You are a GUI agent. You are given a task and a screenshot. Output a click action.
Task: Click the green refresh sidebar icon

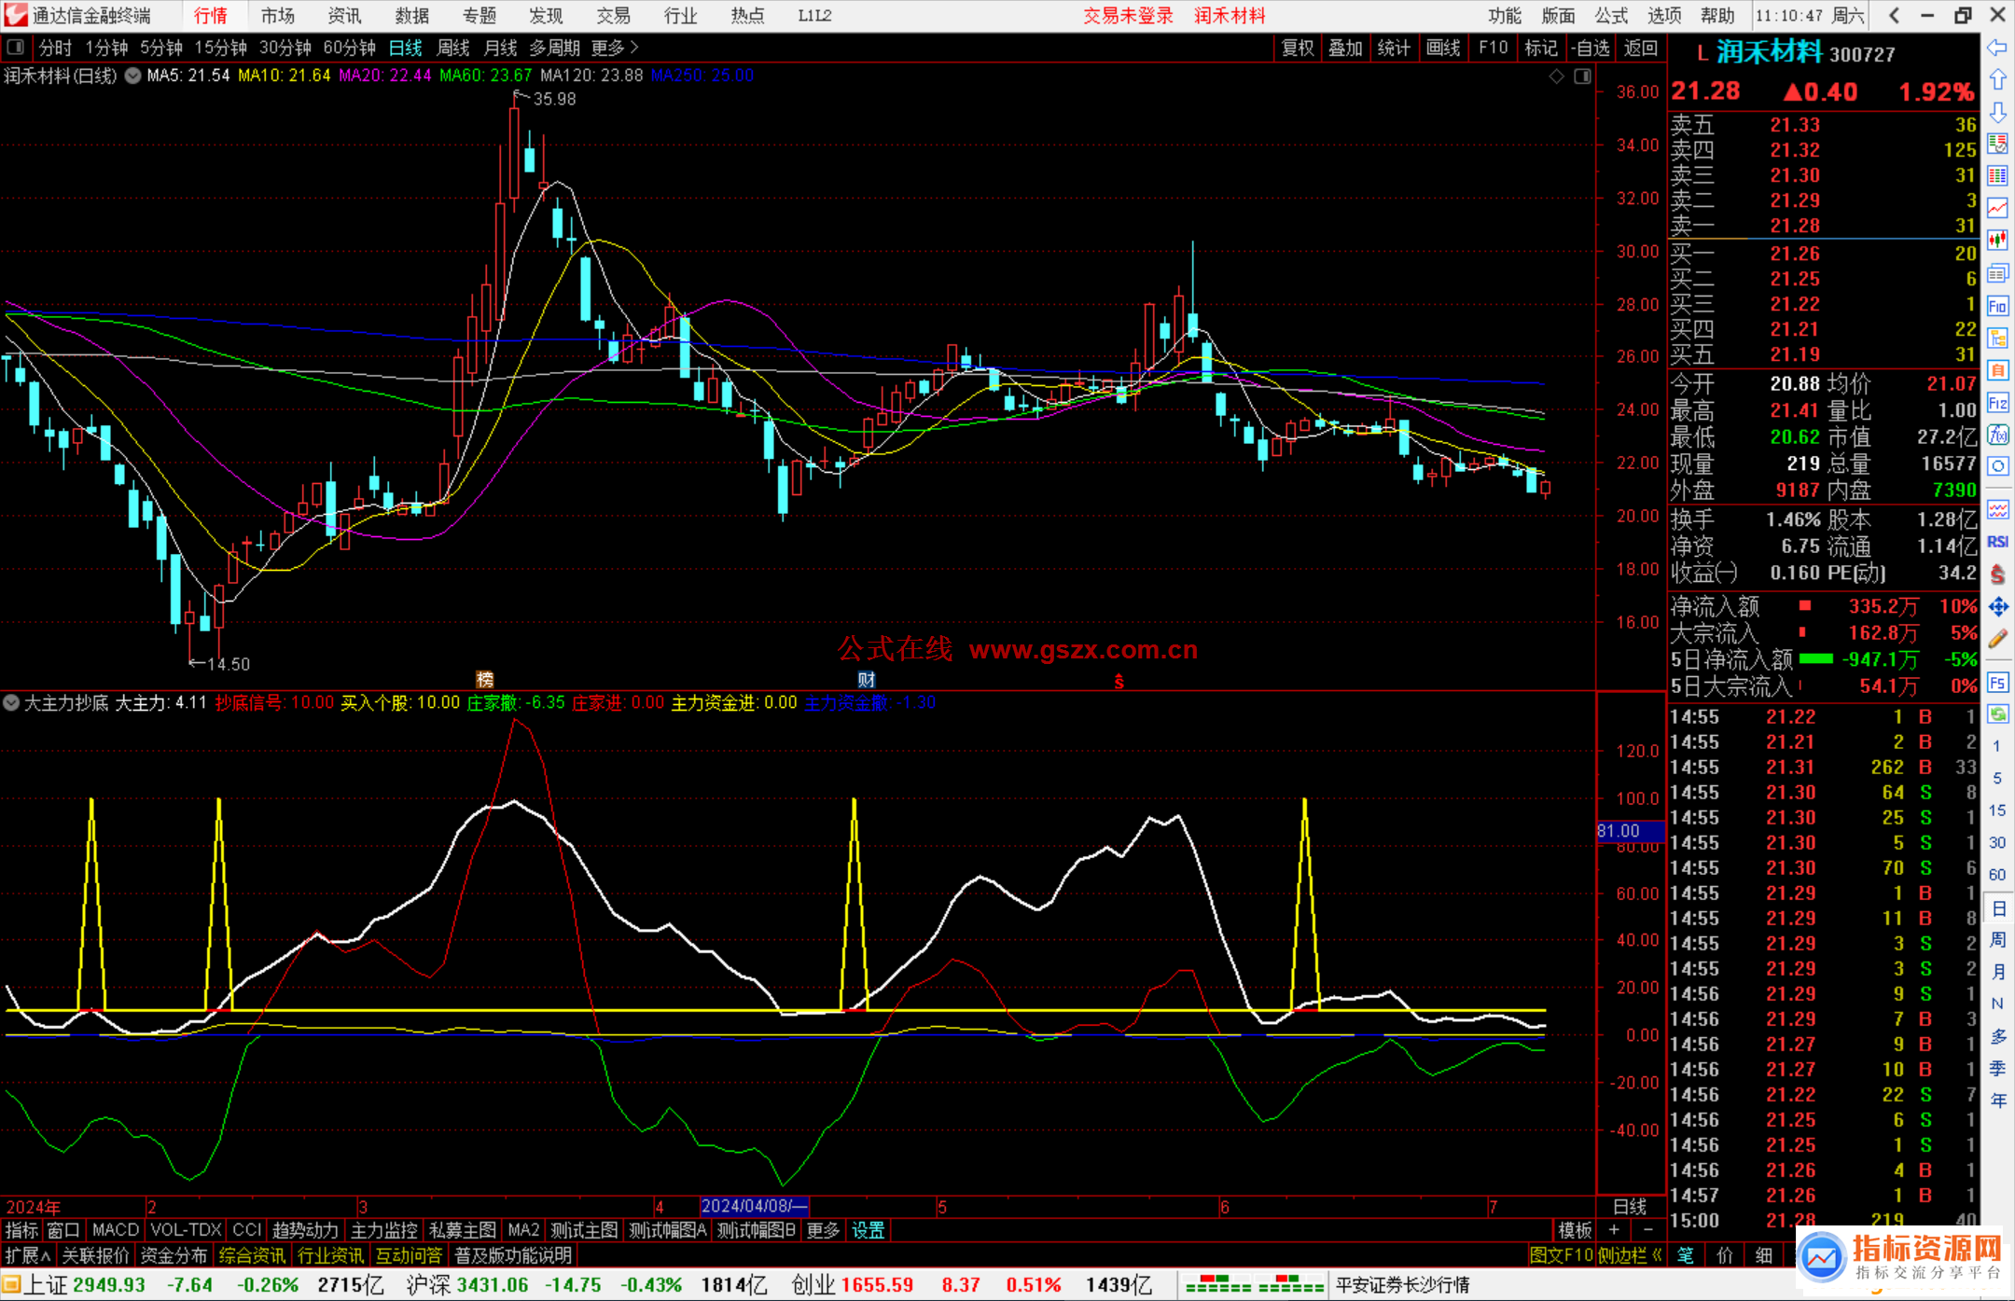[x=1997, y=714]
